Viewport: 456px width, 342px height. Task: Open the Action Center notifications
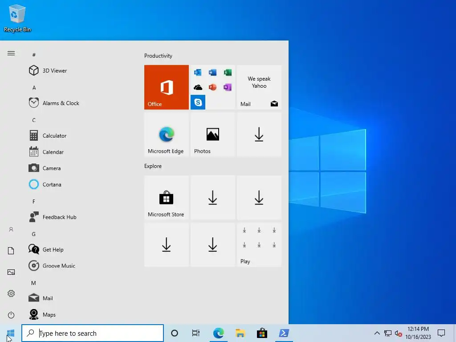tap(441, 333)
